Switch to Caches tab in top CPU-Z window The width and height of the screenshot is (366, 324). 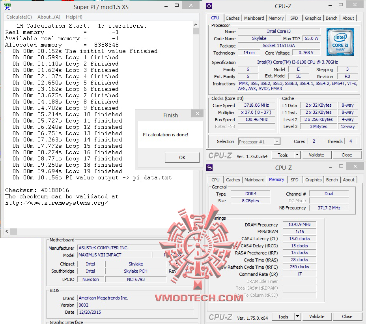232,18
